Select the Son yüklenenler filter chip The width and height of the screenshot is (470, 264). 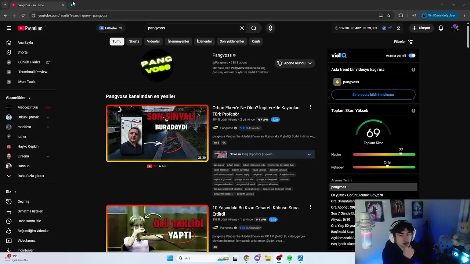click(x=232, y=41)
